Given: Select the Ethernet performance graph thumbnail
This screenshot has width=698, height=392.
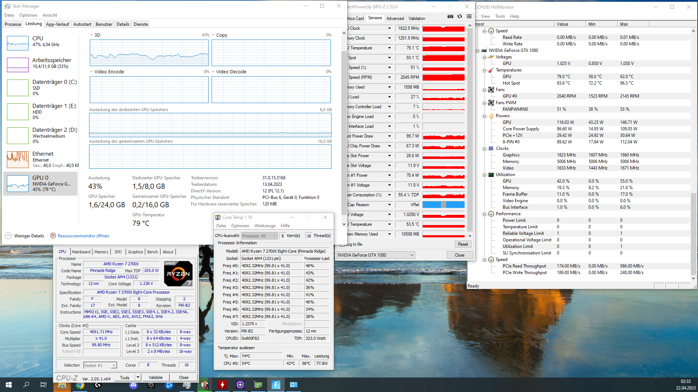Looking at the screenshot, I should (x=18, y=160).
